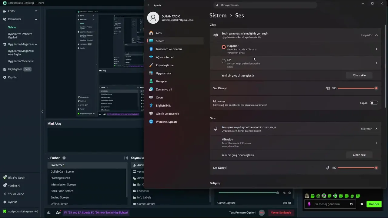Open DP device properties chevron
388x218 pixels.
(376, 63)
